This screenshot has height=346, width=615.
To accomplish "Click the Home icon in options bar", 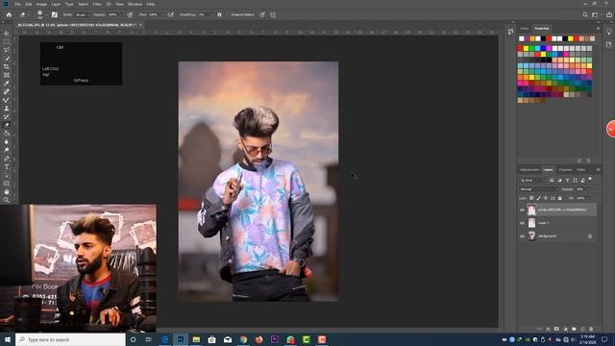I will click(x=9, y=14).
